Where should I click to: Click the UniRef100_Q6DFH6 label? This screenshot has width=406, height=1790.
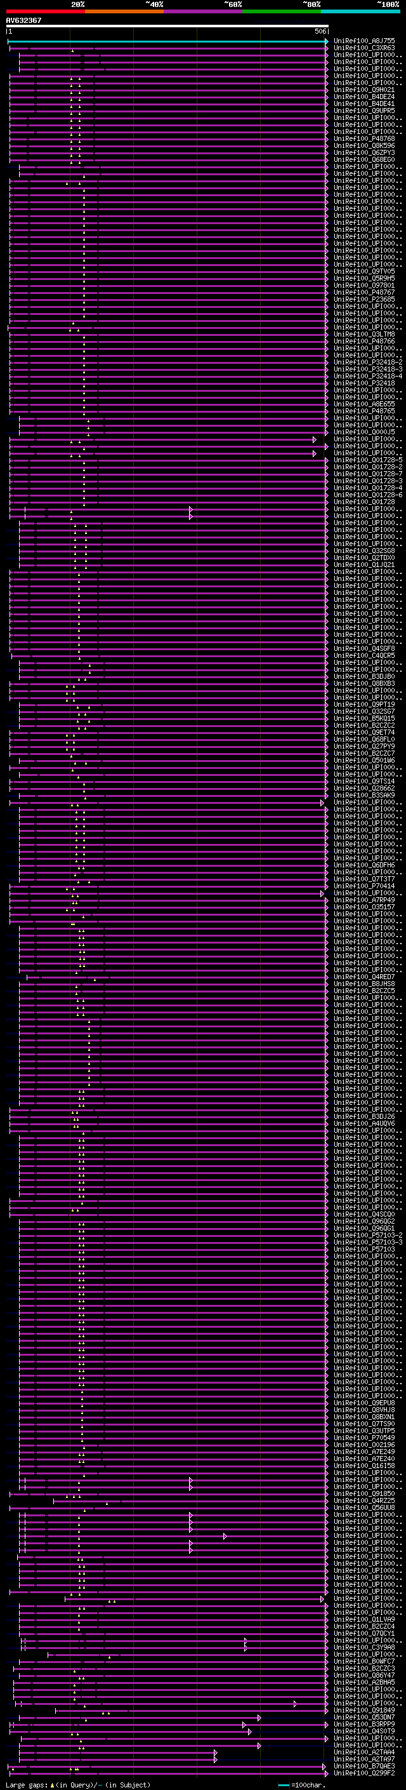(x=364, y=864)
